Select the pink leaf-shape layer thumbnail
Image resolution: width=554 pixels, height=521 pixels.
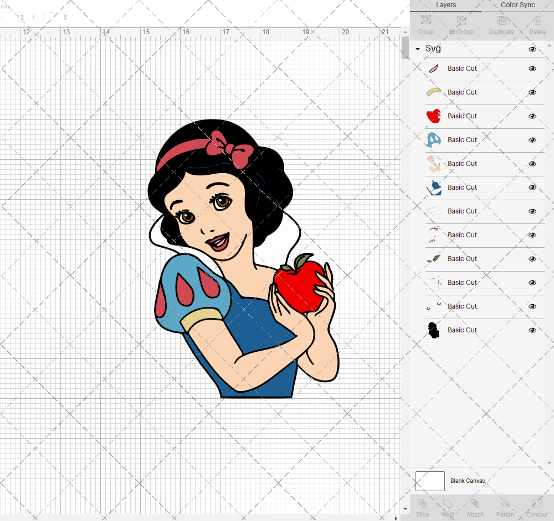coord(434,69)
